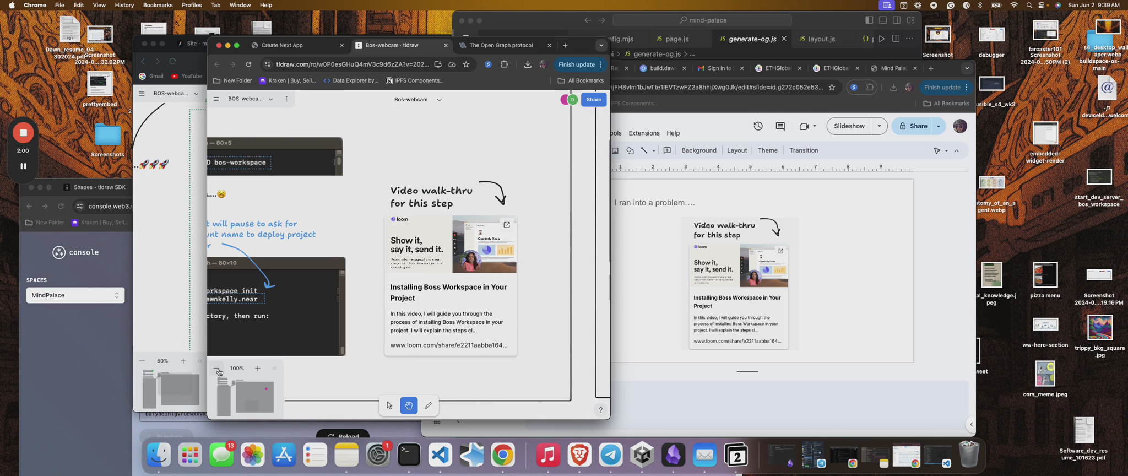This screenshot has width=1128, height=476.
Task: Expand the tab search dropdown in tldraw window
Action: point(601,45)
